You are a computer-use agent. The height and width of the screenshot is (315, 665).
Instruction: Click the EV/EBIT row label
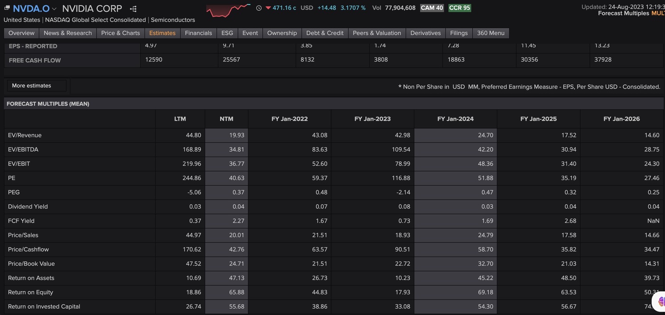point(19,164)
